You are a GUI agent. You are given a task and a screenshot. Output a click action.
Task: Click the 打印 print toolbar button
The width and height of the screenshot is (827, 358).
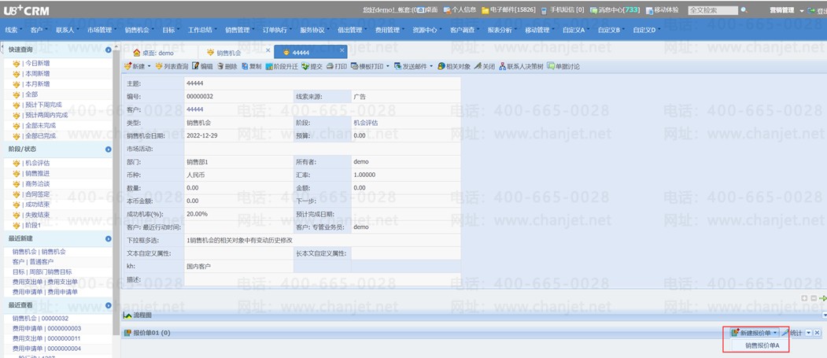point(337,66)
